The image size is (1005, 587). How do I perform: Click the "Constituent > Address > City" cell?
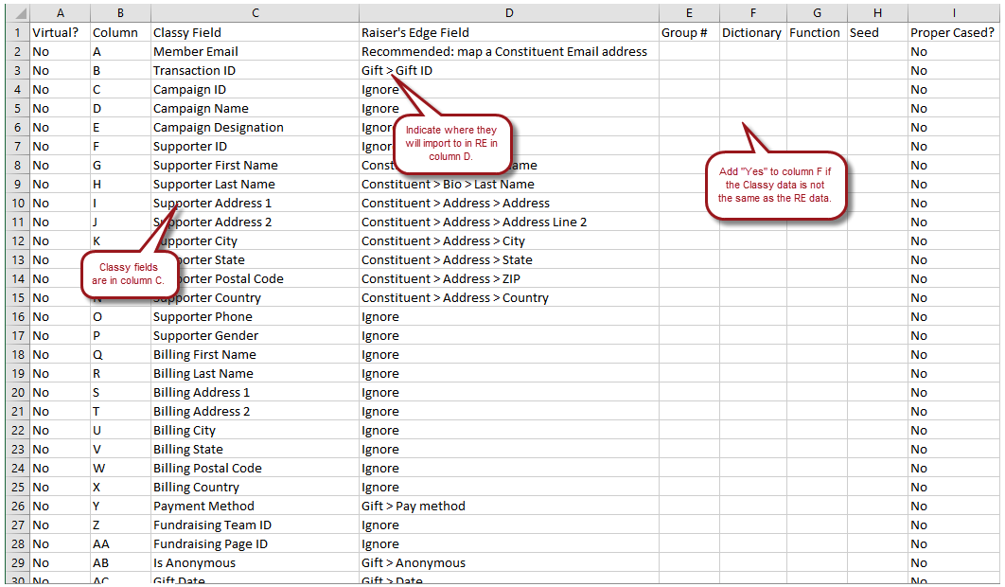click(509, 241)
